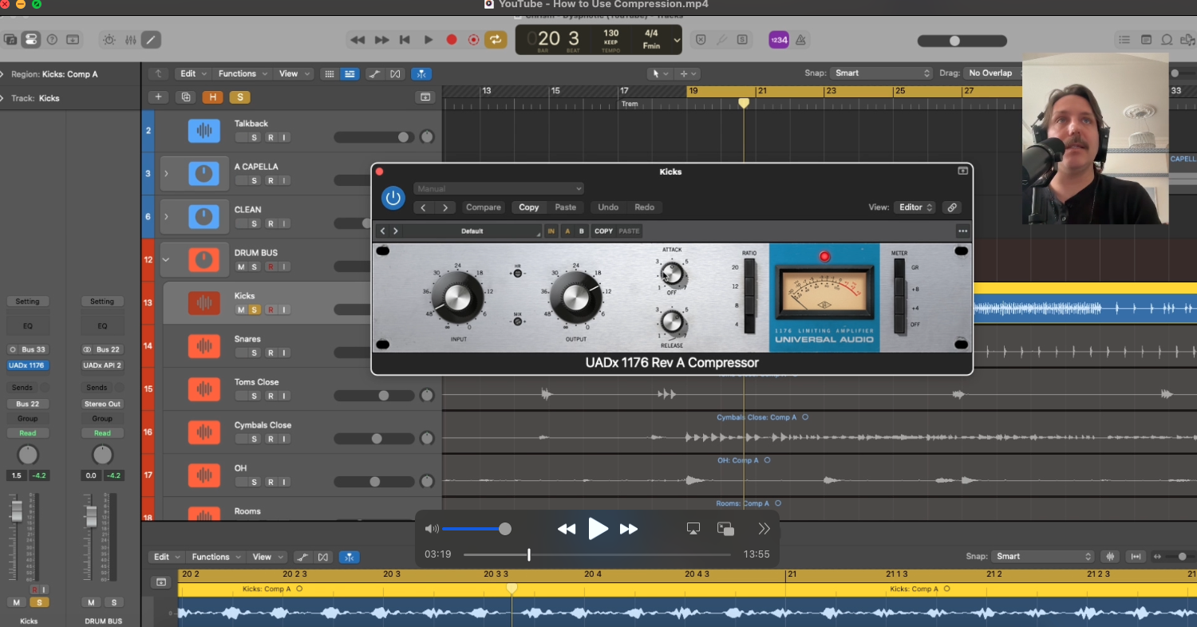Click the red Record button

pos(451,39)
